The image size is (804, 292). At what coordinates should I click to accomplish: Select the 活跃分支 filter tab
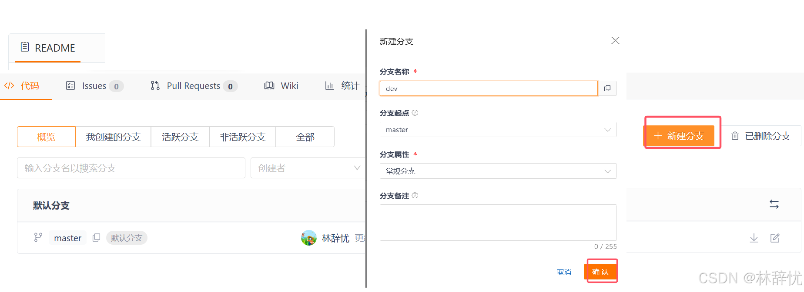(180, 137)
